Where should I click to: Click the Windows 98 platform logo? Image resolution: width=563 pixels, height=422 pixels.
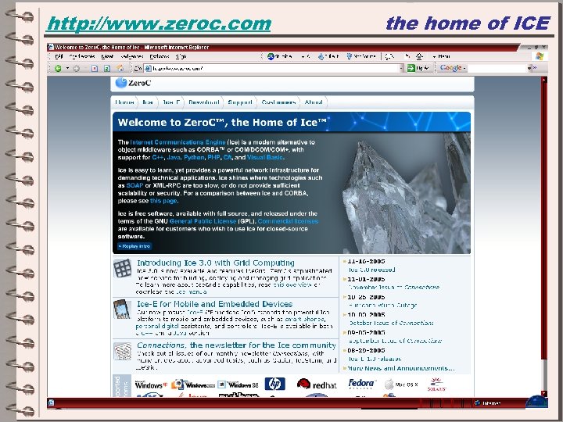coord(238,384)
